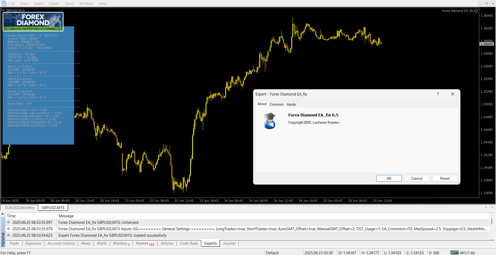Image resolution: width=496 pixels, height=255 pixels.
Task: Click the Forex Diamond logo banner
Action: (x=33, y=22)
